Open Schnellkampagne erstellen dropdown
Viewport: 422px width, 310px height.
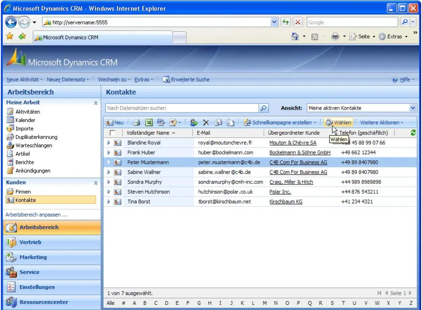(x=280, y=122)
